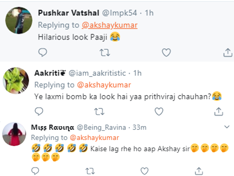Screen dimensions: 234x176
Task: Reply to Pushkar Vatshal's tweet
Action: click(x=43, y=52)
